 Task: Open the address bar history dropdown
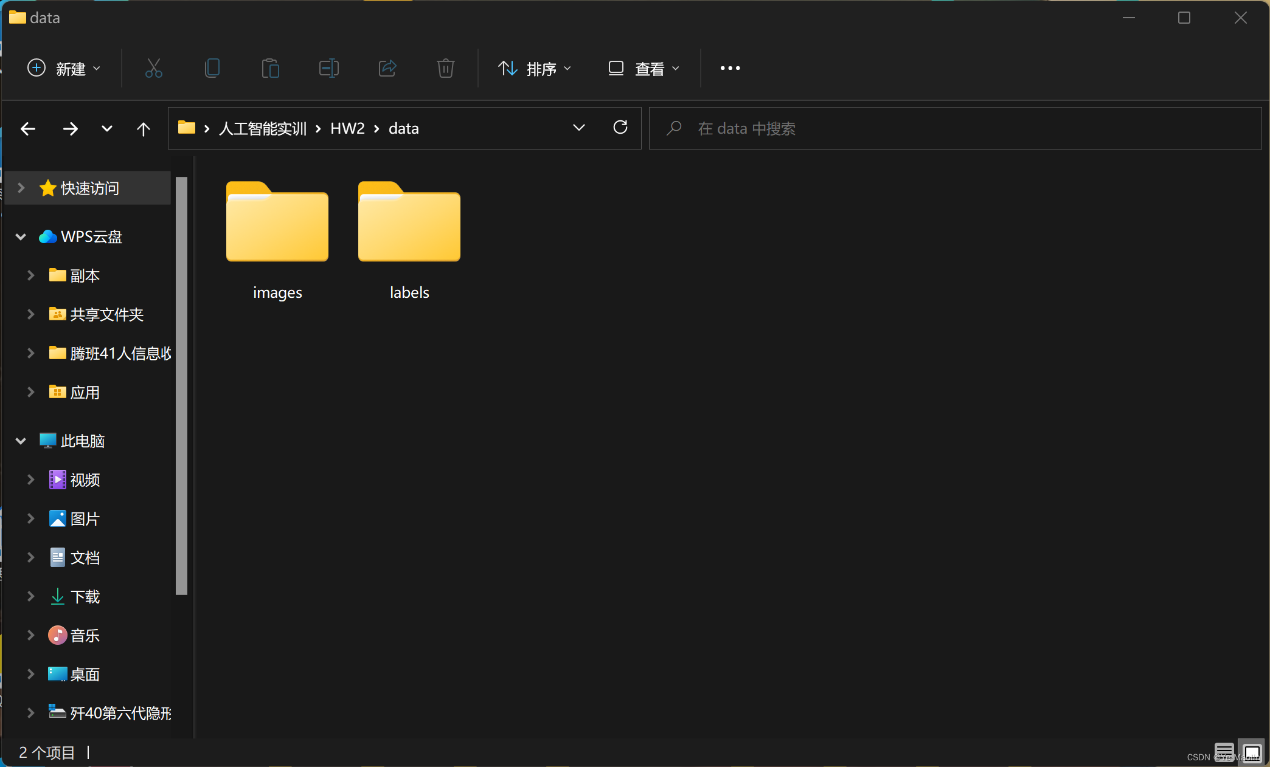pos(578,128)
